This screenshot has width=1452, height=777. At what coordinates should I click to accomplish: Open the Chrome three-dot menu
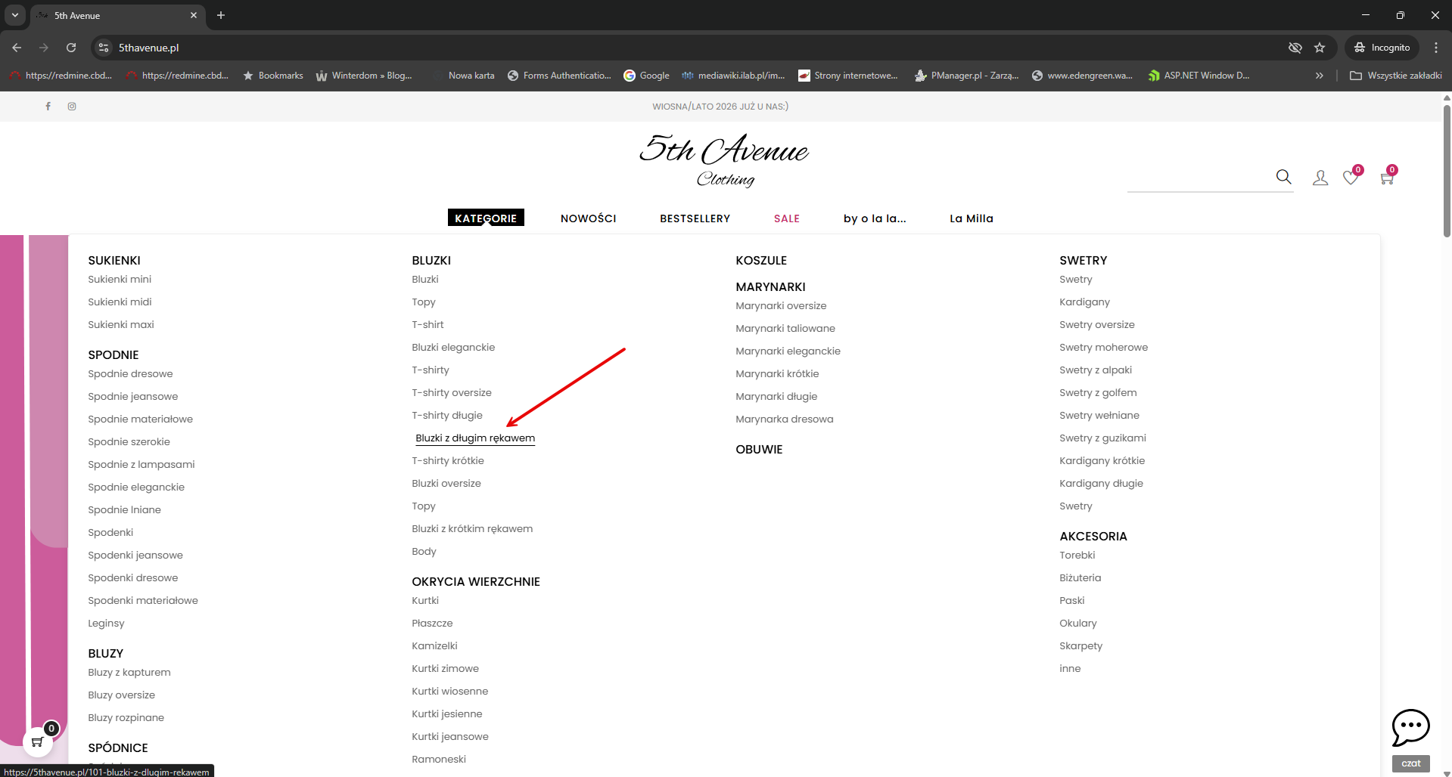tap(1436, 48)
